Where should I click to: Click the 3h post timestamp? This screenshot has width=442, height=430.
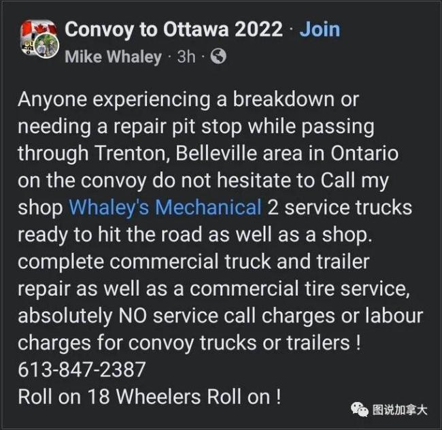[x=186, y=56]
